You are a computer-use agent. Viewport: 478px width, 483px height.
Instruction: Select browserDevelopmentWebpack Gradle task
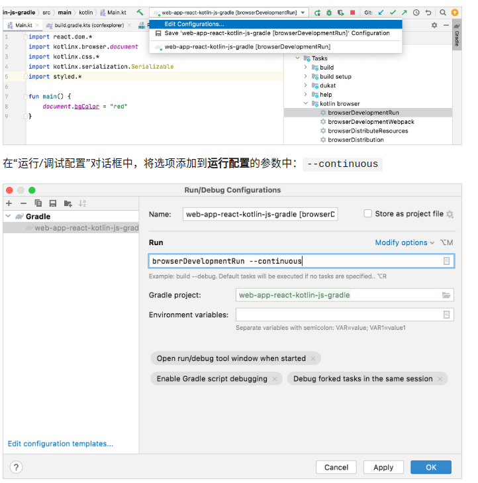[368, 122]
